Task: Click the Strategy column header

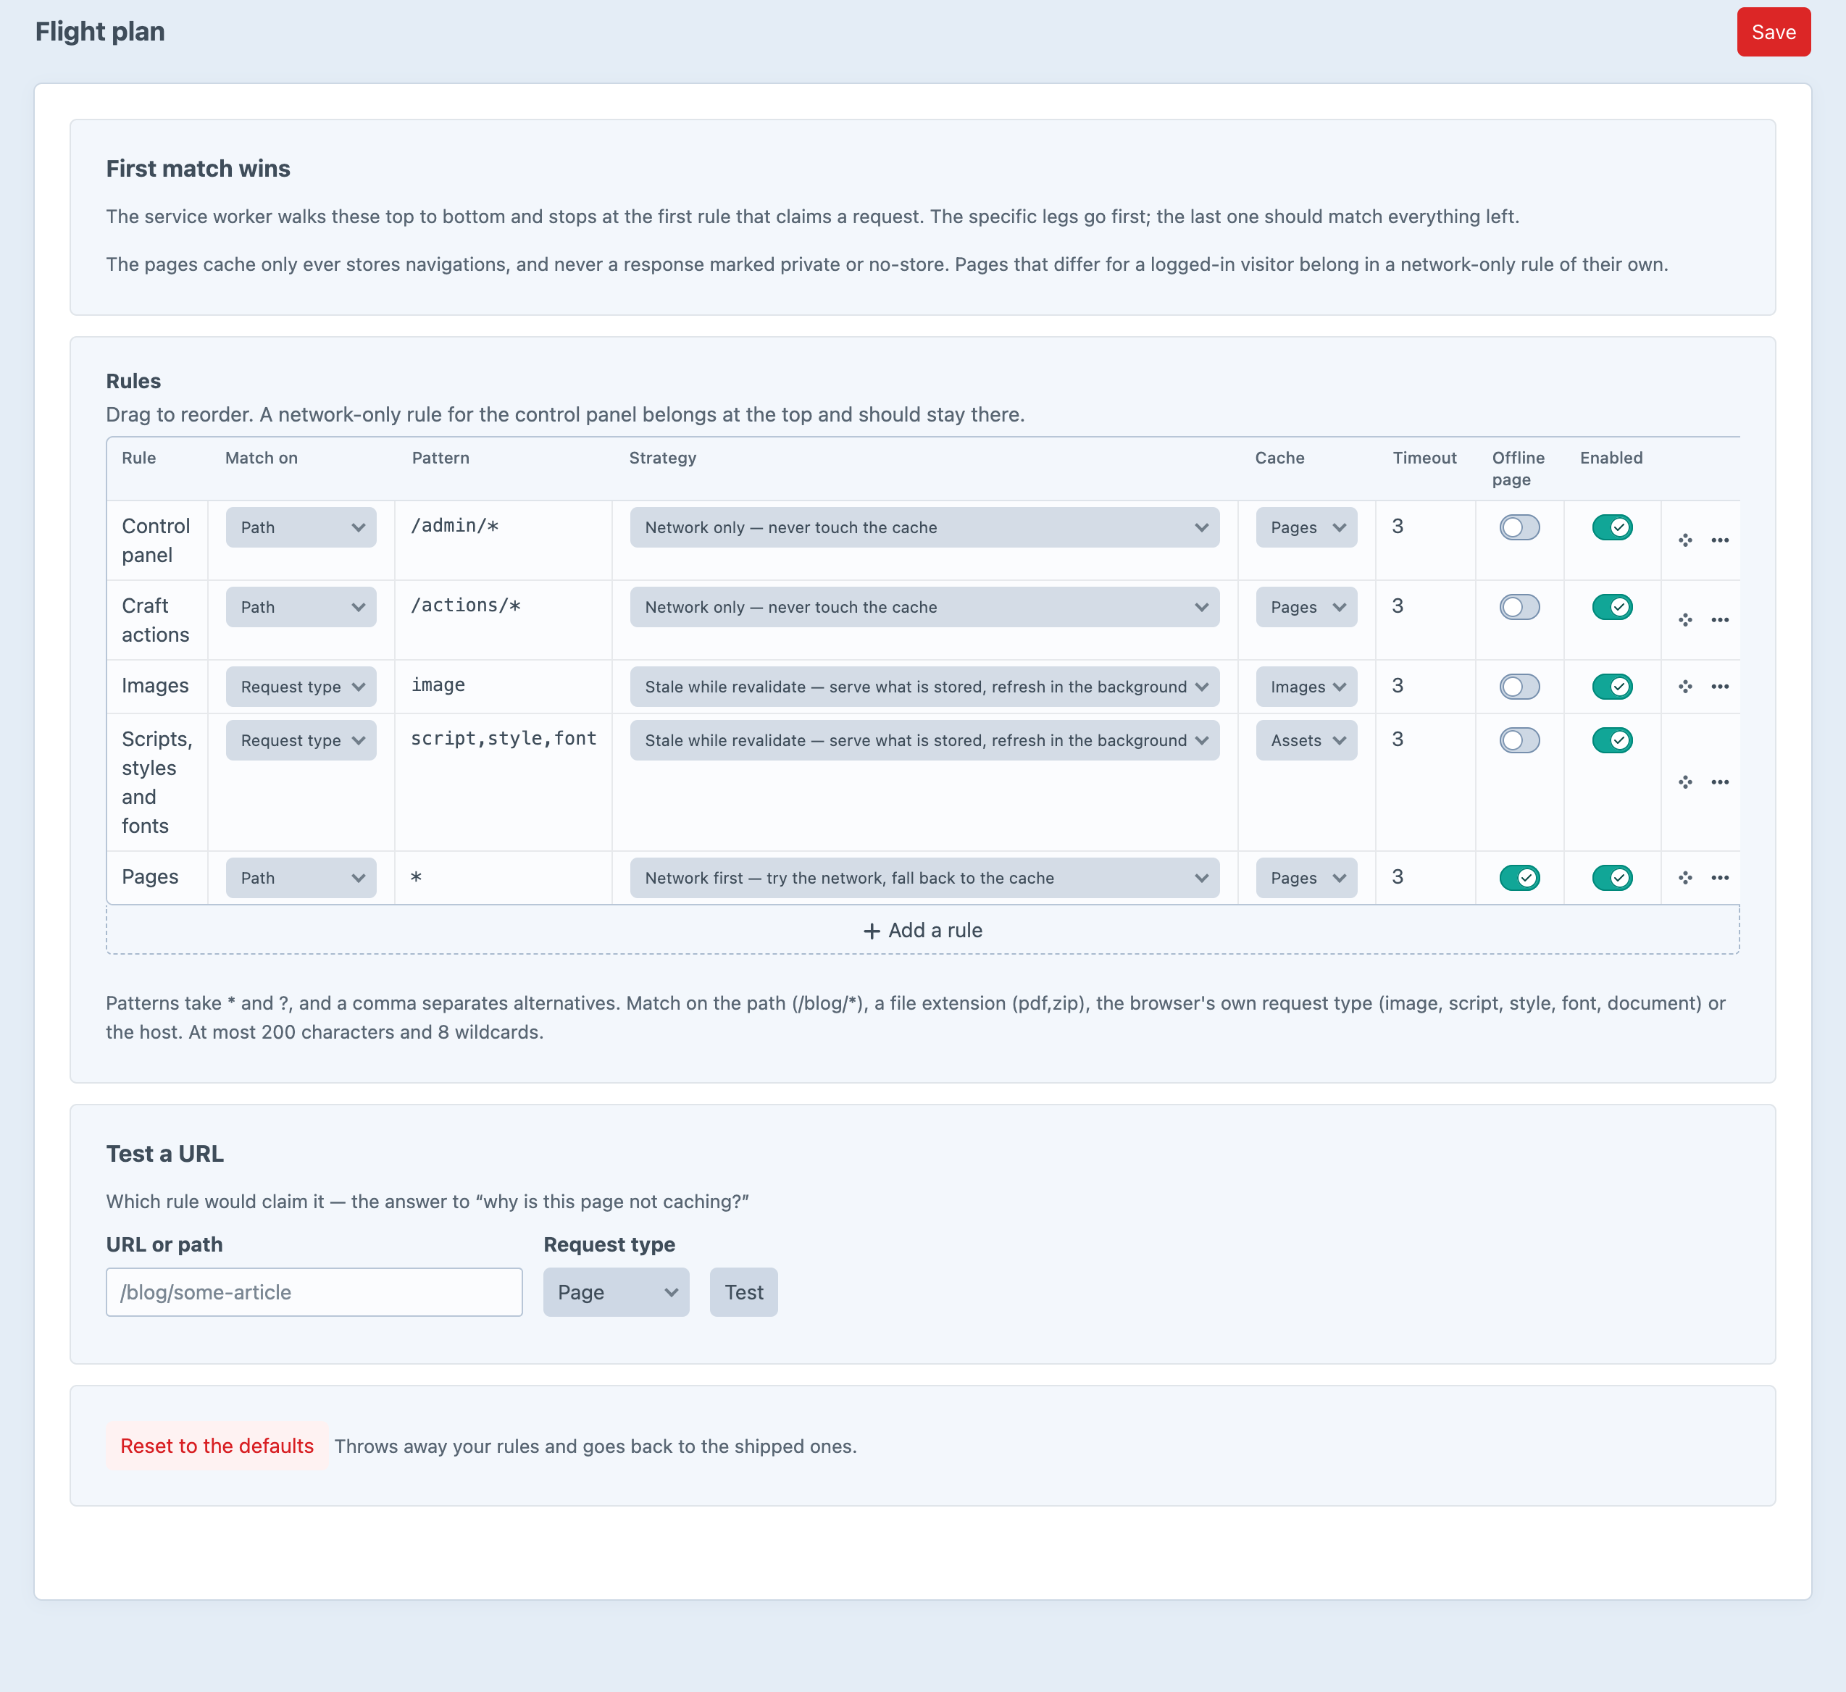Action: point(662,458)
